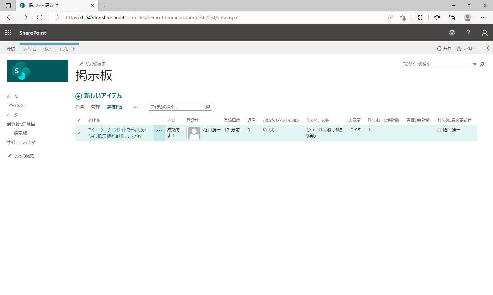This screenshot has height=295, width=493.
Task: Open 掲示板 under recent items in sidebar
Action: pyautogui.click(x=20, y=133)
